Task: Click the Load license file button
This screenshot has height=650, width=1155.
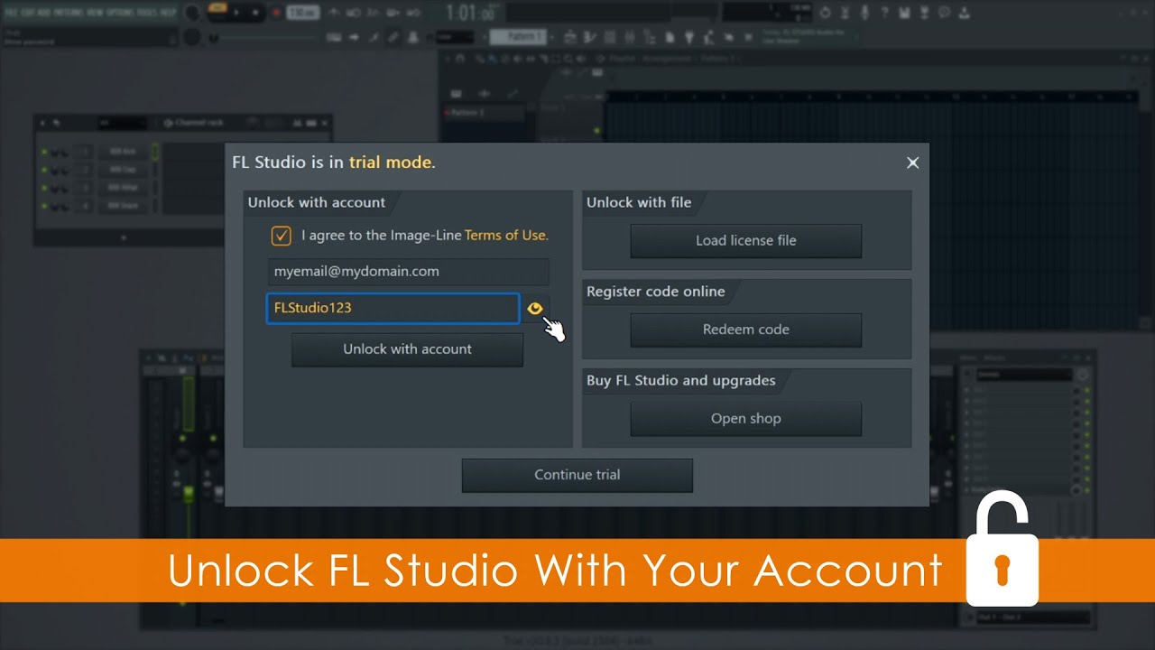Action: pos(746,241)
